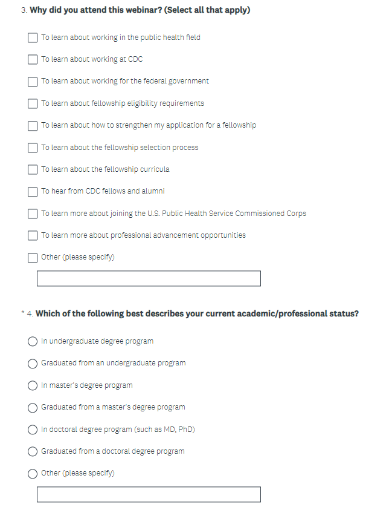Click the question 3 'Other' text field

click(x=149, y=278)
